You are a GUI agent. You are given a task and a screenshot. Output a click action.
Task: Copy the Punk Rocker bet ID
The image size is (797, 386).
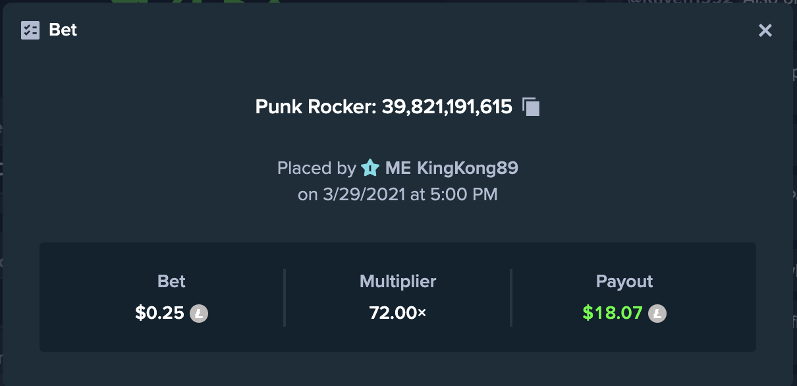point(531,107)
